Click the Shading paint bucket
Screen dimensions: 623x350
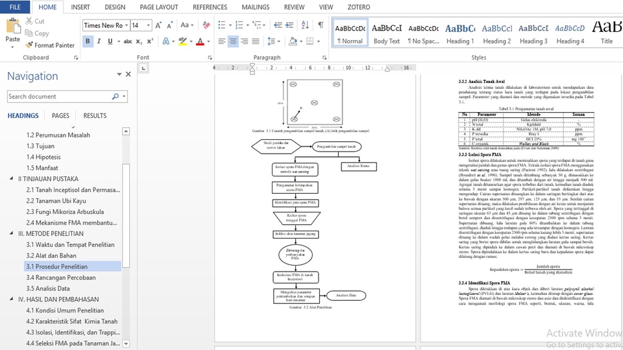pos(293,41)
